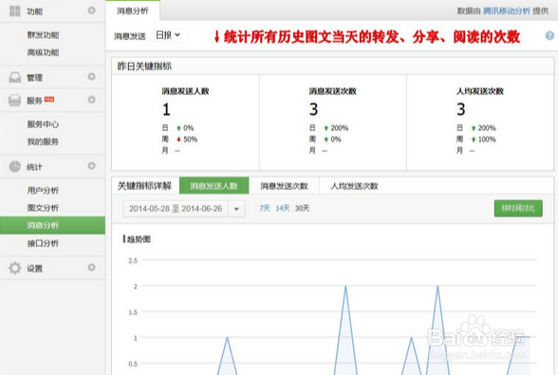The width and height of the screenshot is (558, 375).
Task: Click the green 按时间对比 button
Action: pos(518,208)
